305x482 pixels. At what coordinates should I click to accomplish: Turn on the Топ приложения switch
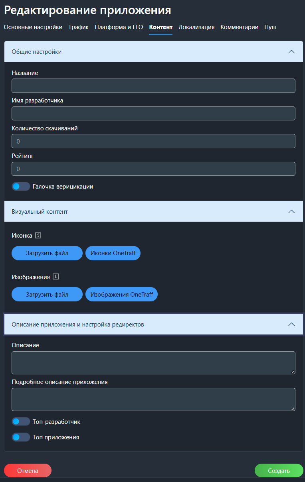[x=21, y=437]
